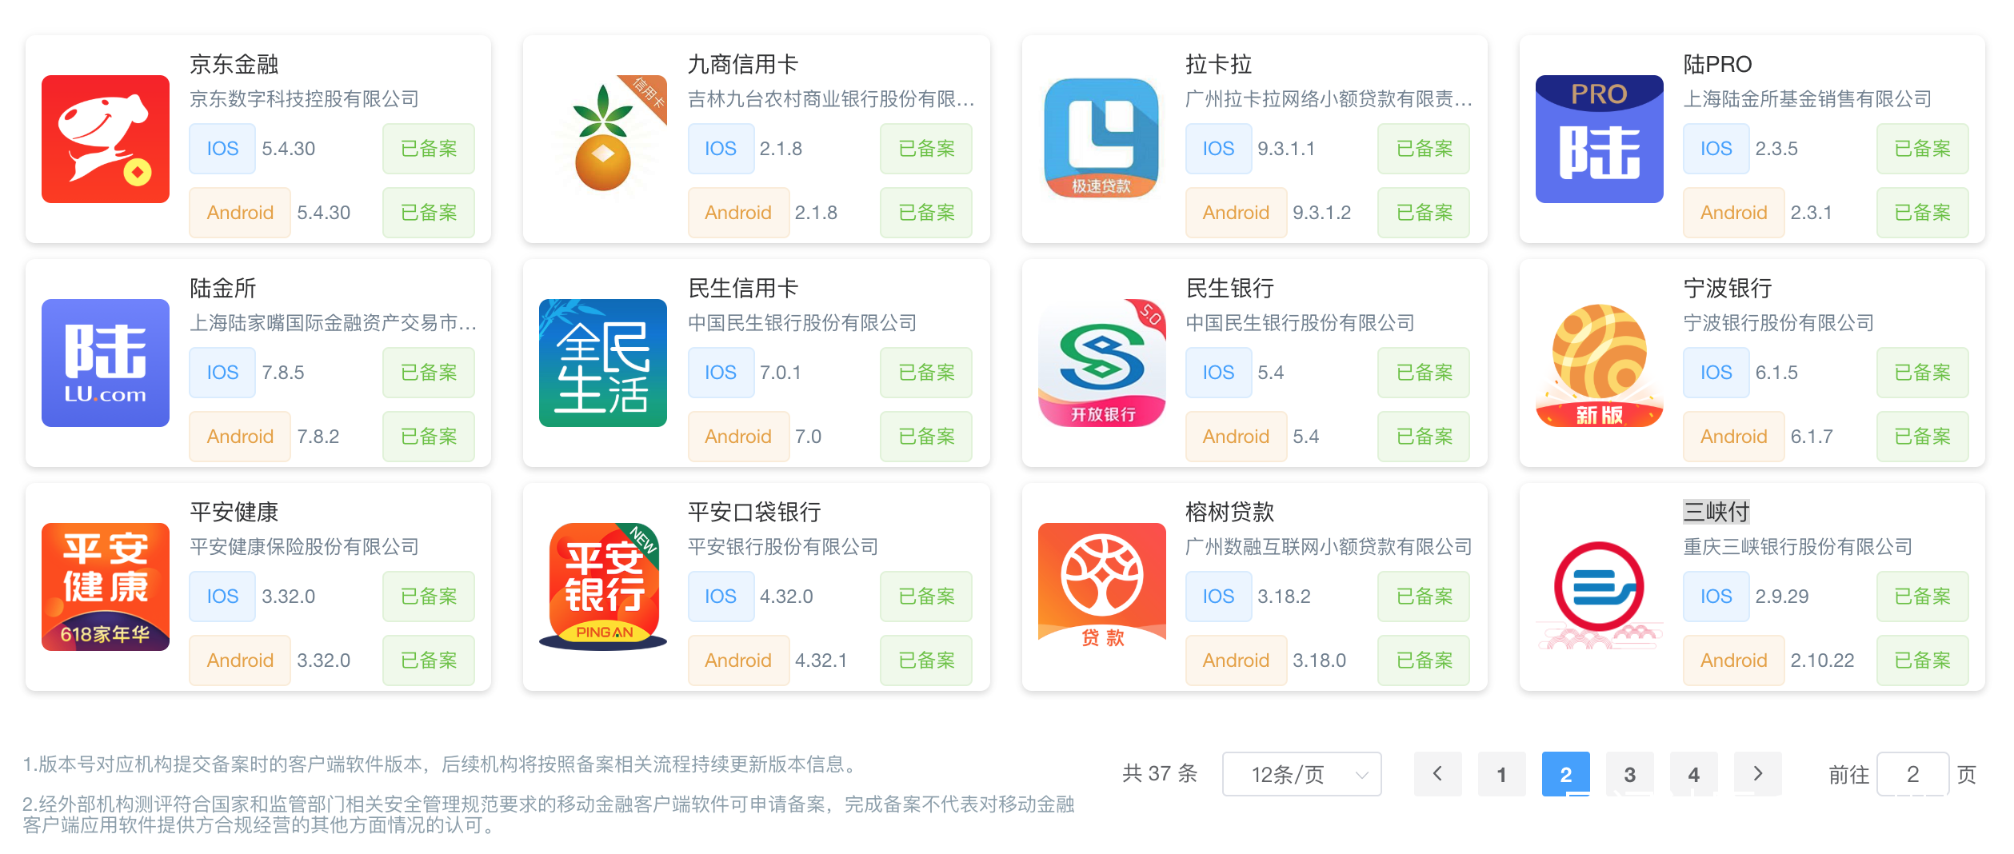Open the 陆PRO app icon
This screenshot has height=854, width=2014.
(1600, 139)
